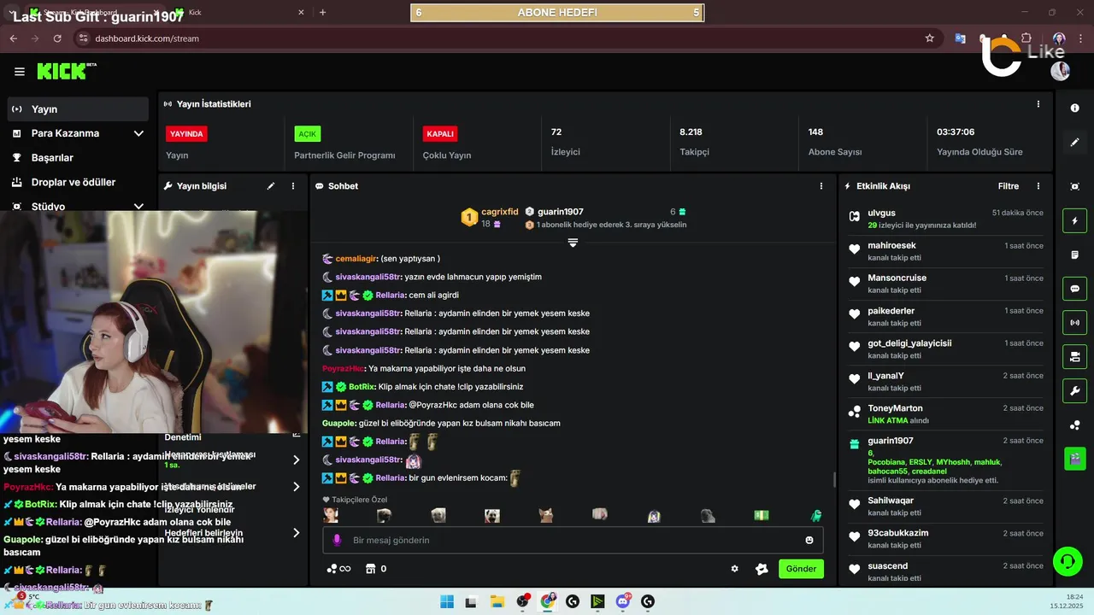The width and height of the screenshot is (1094, 615).
Task: Open chat settings gear icon
Action: [734, 569]
